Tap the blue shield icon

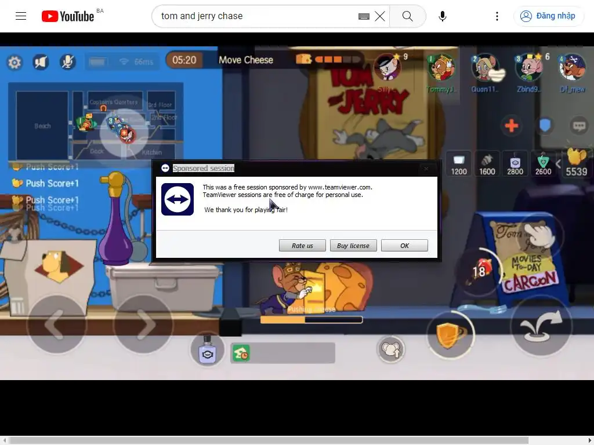pos(545,126)
